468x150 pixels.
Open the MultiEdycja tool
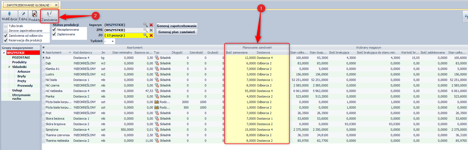(9, 16)
